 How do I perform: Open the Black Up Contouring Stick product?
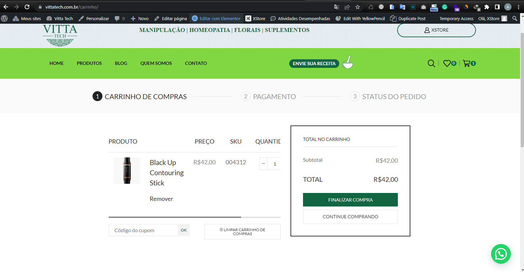coord(167,173)
